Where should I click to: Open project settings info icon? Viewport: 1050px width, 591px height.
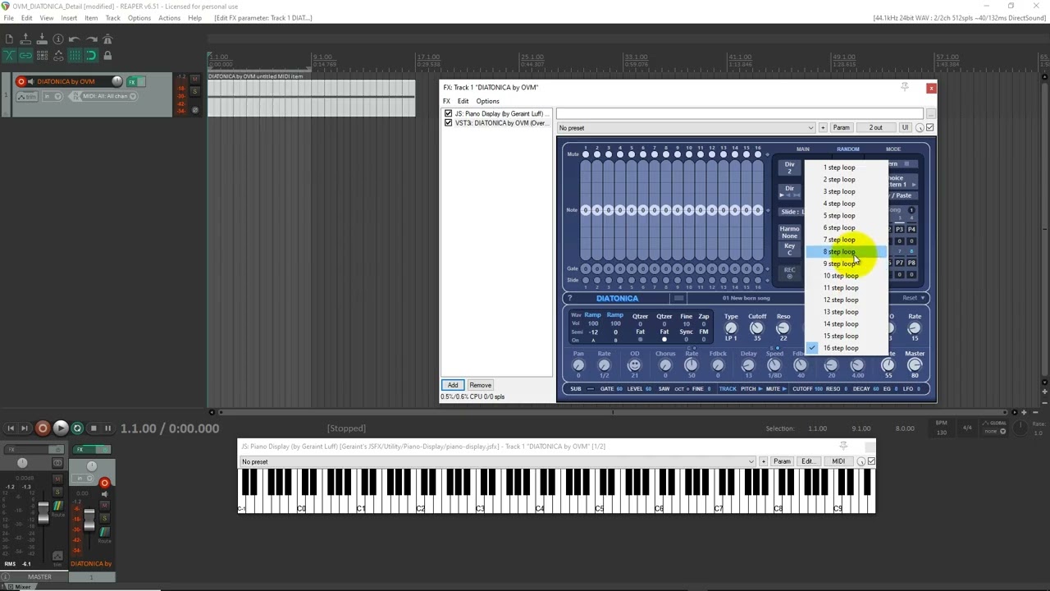58,39
